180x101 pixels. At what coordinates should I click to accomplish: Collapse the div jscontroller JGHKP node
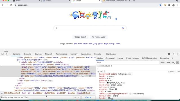click(18, 58)
